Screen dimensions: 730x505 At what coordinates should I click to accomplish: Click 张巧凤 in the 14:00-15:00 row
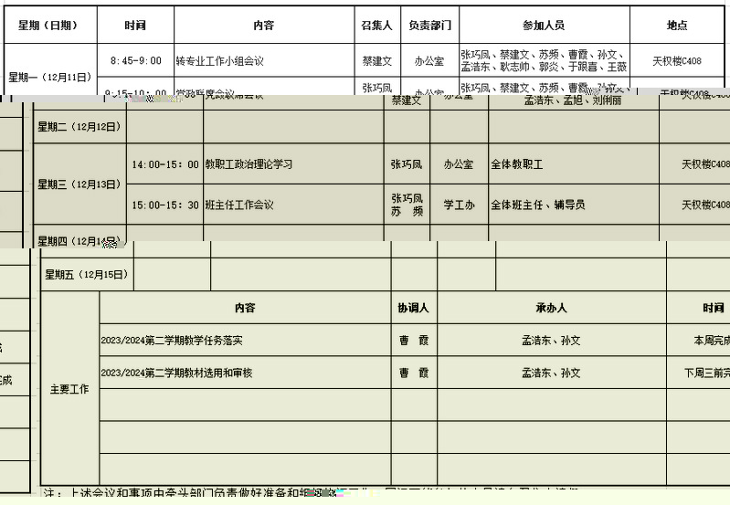tap(407, 164)
